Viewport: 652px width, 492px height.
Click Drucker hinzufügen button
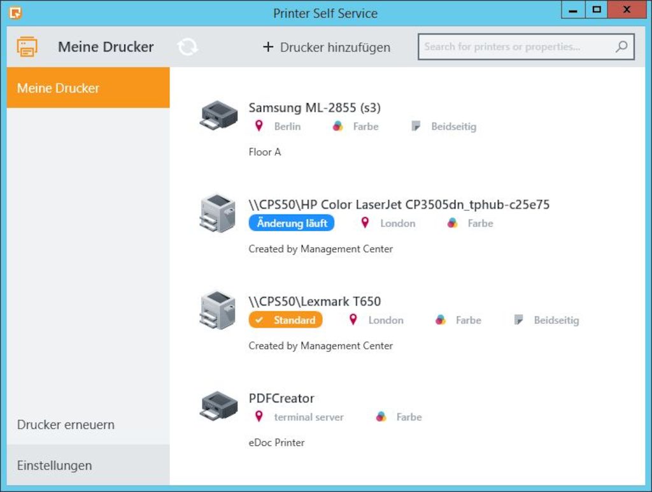click(x=327, y=47)
